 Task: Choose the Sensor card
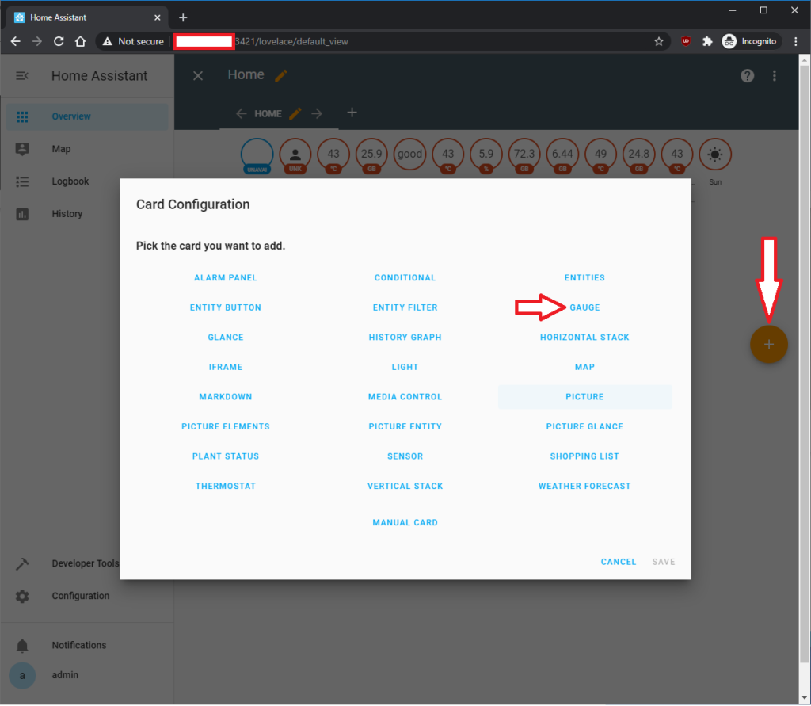405,456
